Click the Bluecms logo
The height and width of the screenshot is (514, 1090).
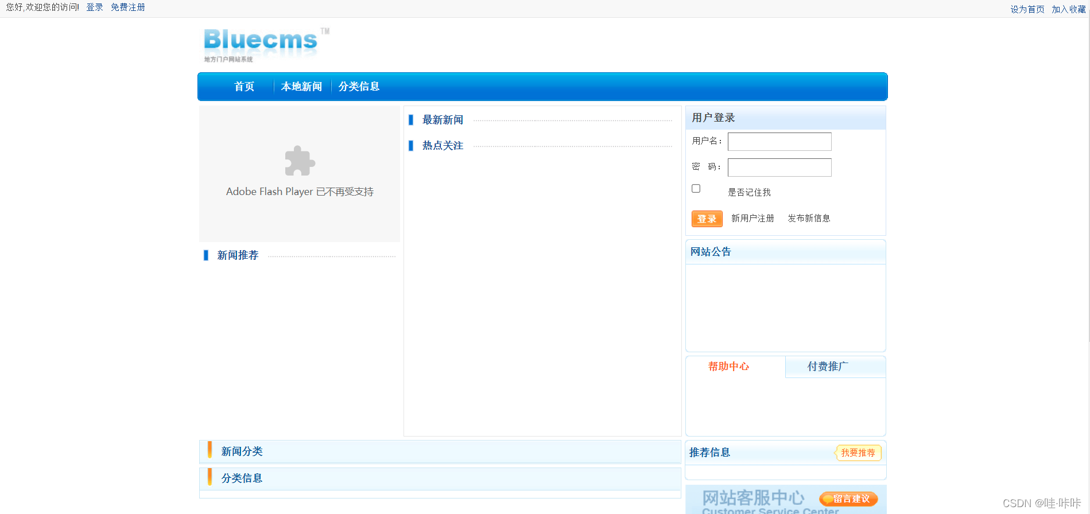[266, 45]
